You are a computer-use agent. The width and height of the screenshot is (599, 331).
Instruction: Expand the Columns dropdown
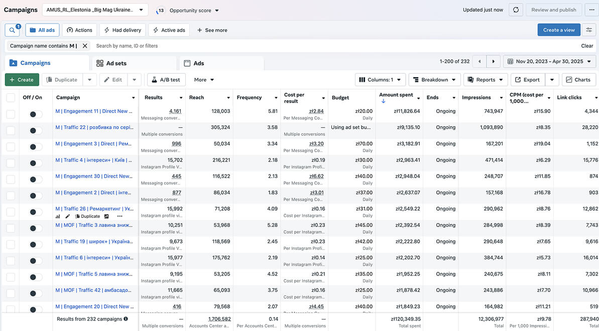coord(380,80)
